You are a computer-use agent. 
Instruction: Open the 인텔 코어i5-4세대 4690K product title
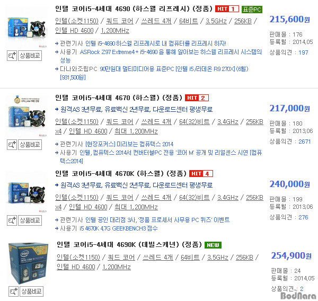(x=129, y=245)
